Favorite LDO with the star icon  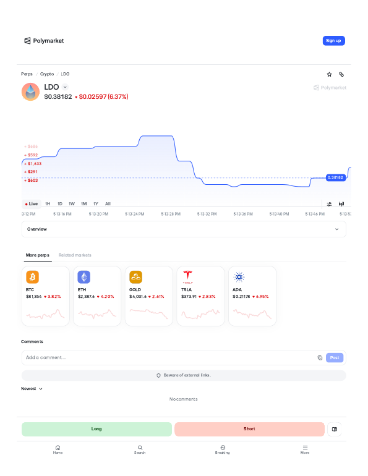pos(329,74)
